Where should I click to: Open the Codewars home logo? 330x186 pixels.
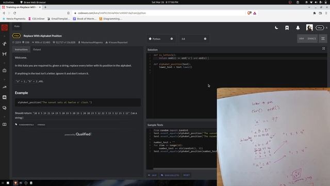pyautogui.click(x=5, y=27)
